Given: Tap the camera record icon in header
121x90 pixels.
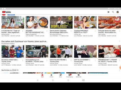Looking at the screenshot, I should click(x=108, y=12).
